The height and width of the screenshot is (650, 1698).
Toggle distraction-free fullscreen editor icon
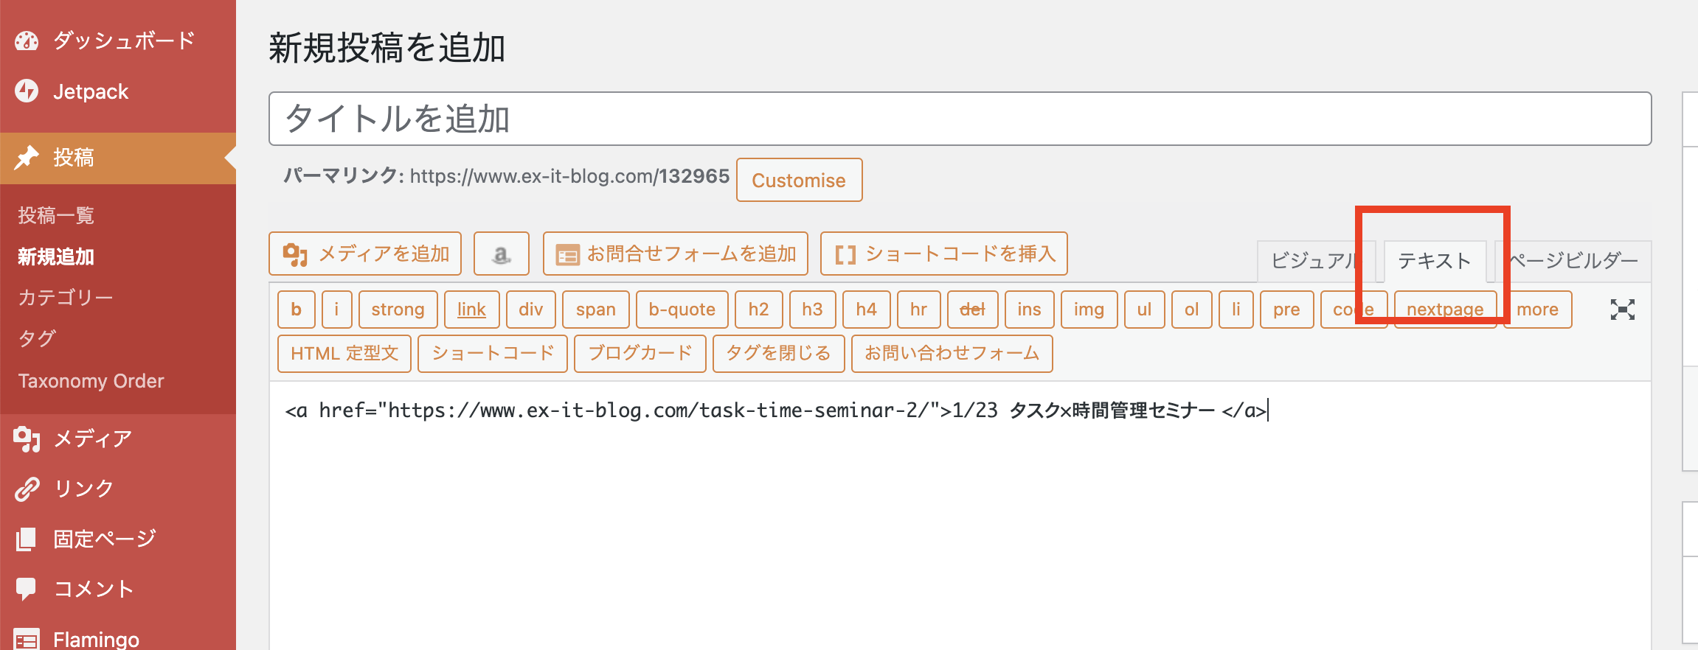[x=1622, y=310]
